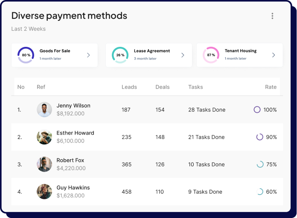Select Robert Fox's avatar photo
The image size is (297, 218).
[44, 164]
